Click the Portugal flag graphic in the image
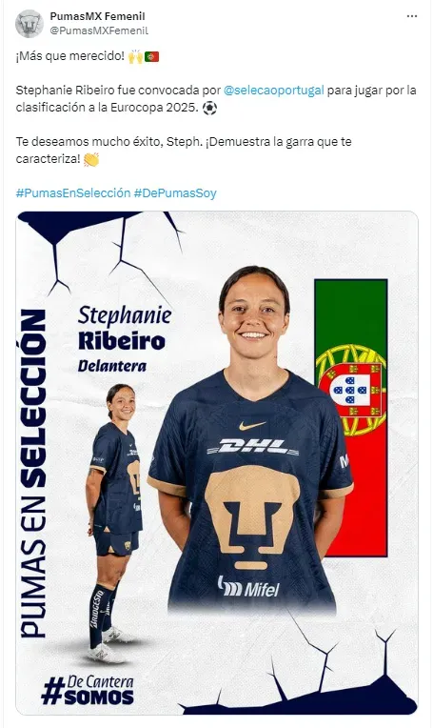Image resolution: width=433 pixels, height=728 pixels. (x=351, y=417)
